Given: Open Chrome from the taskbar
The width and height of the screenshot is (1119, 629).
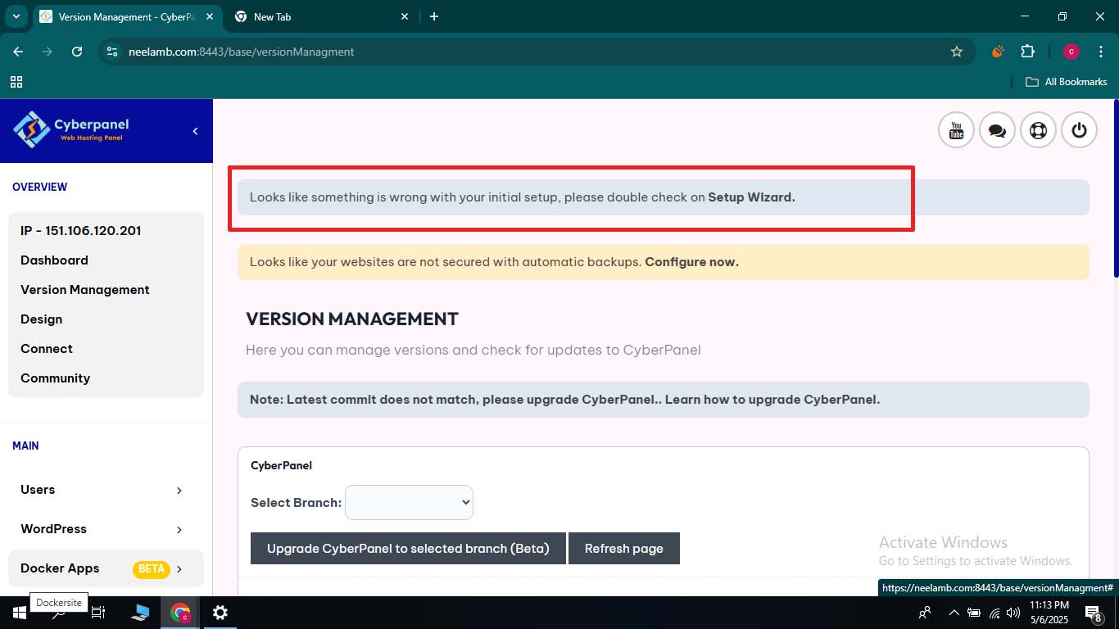Looking at the screenshot, I should [x=180, y=613].
